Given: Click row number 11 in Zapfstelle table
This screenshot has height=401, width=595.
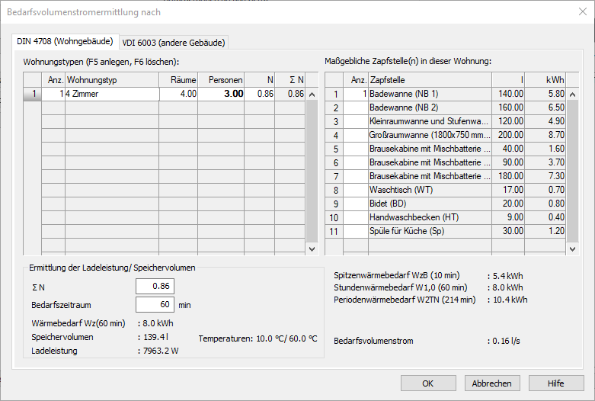Looking at the screenshot, I should coord(334,231).
